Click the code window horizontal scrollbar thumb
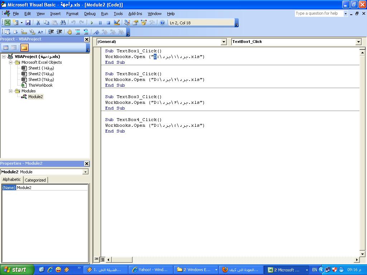 coord(122,259)
